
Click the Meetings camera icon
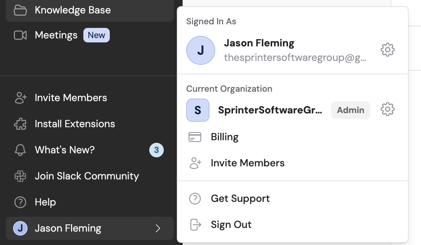[x=20, y=35]
